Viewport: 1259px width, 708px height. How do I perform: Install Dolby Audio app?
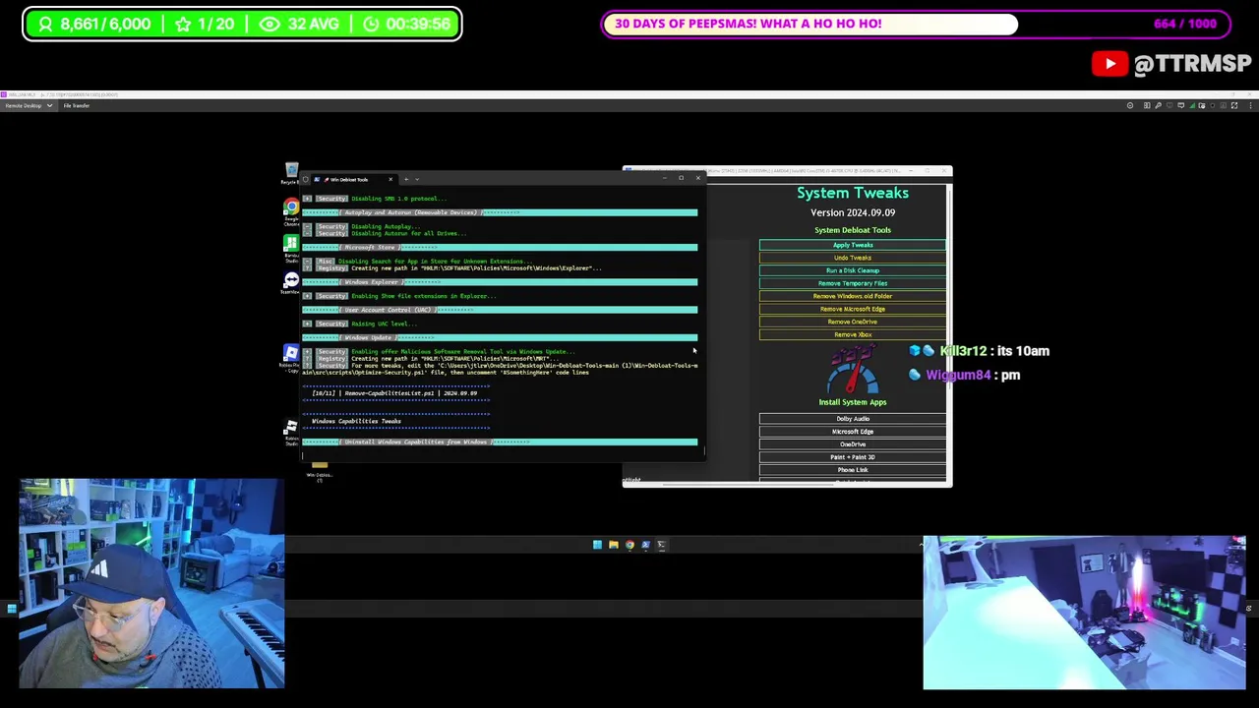click(x=853, y=419)
